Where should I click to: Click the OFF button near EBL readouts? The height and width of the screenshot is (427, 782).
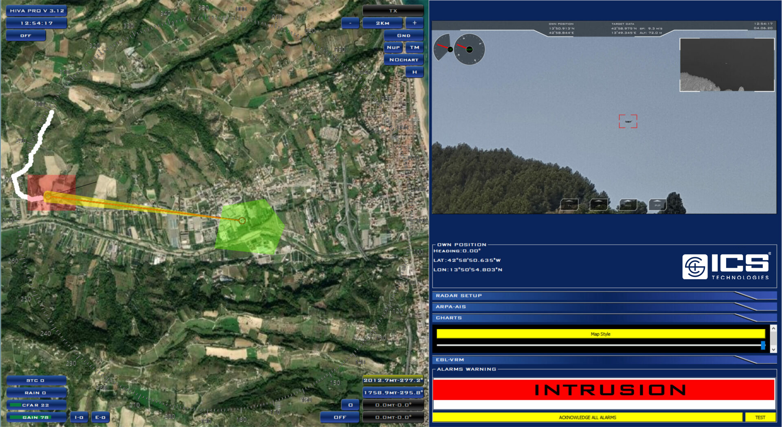click(x=340, y=417)
